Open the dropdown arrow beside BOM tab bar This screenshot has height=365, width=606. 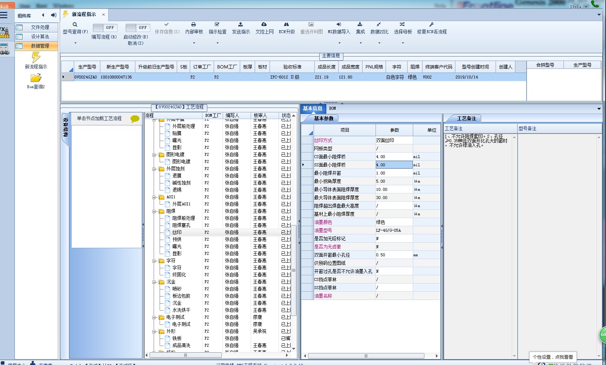[599, 109]
